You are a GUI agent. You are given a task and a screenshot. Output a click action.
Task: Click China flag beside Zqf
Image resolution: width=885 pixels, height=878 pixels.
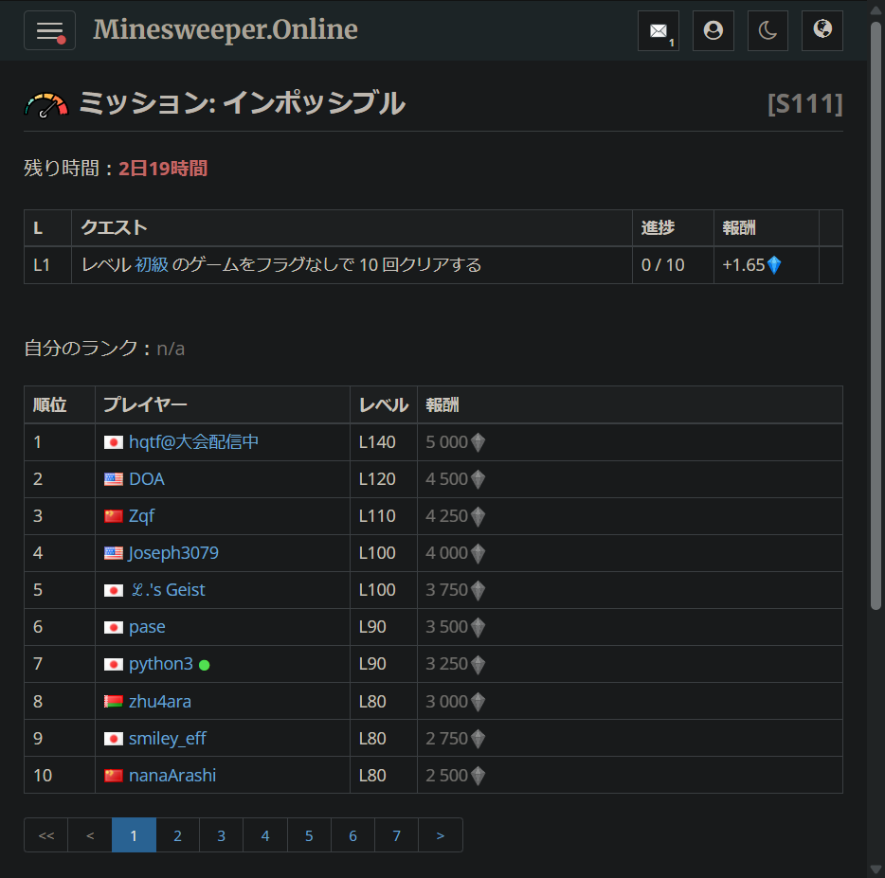[114, 516]
